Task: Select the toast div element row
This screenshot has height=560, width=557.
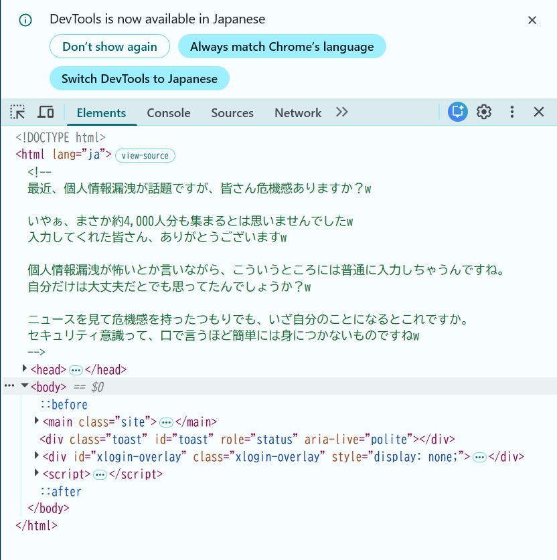Action: (247, 440)
